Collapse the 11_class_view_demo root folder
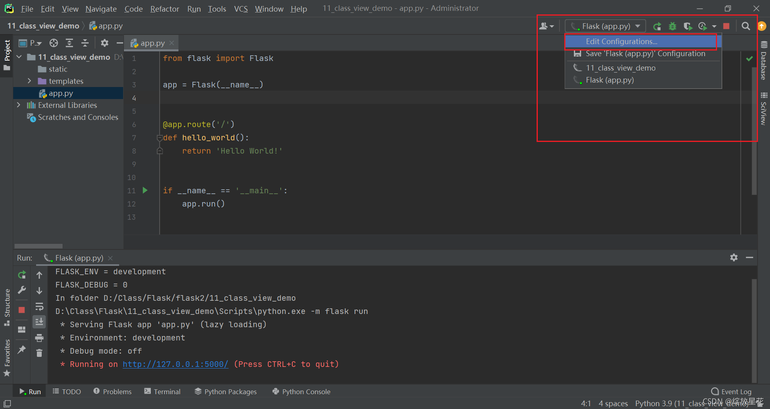This screenshot has width=770, height=409. [x=19, y=57]
